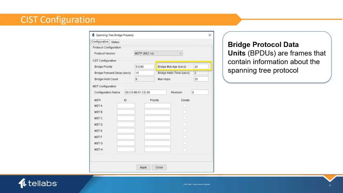Click the MST C ID field

pos(126,118)
